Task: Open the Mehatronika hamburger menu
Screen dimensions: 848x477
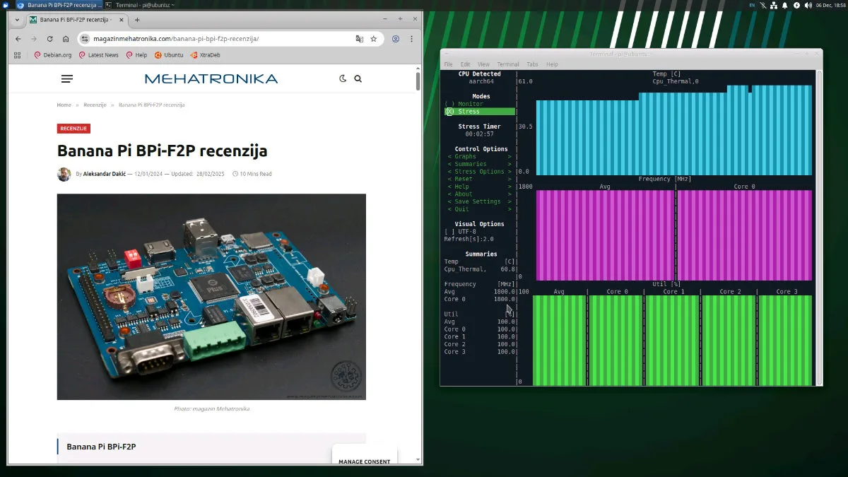Action: click(x=67, y=79)
